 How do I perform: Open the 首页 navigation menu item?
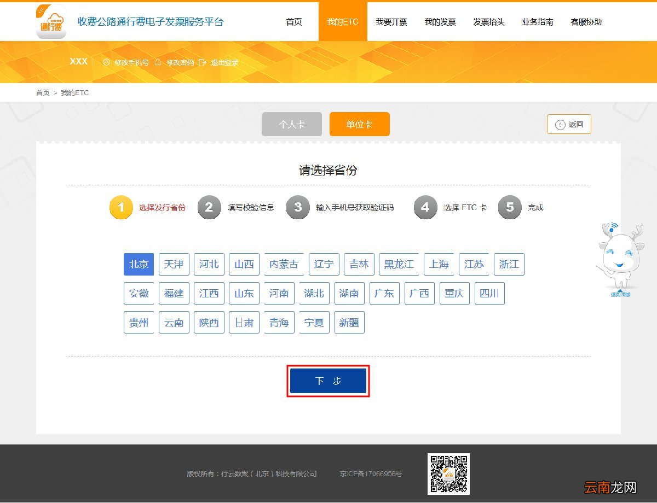(x=294, y=22)
